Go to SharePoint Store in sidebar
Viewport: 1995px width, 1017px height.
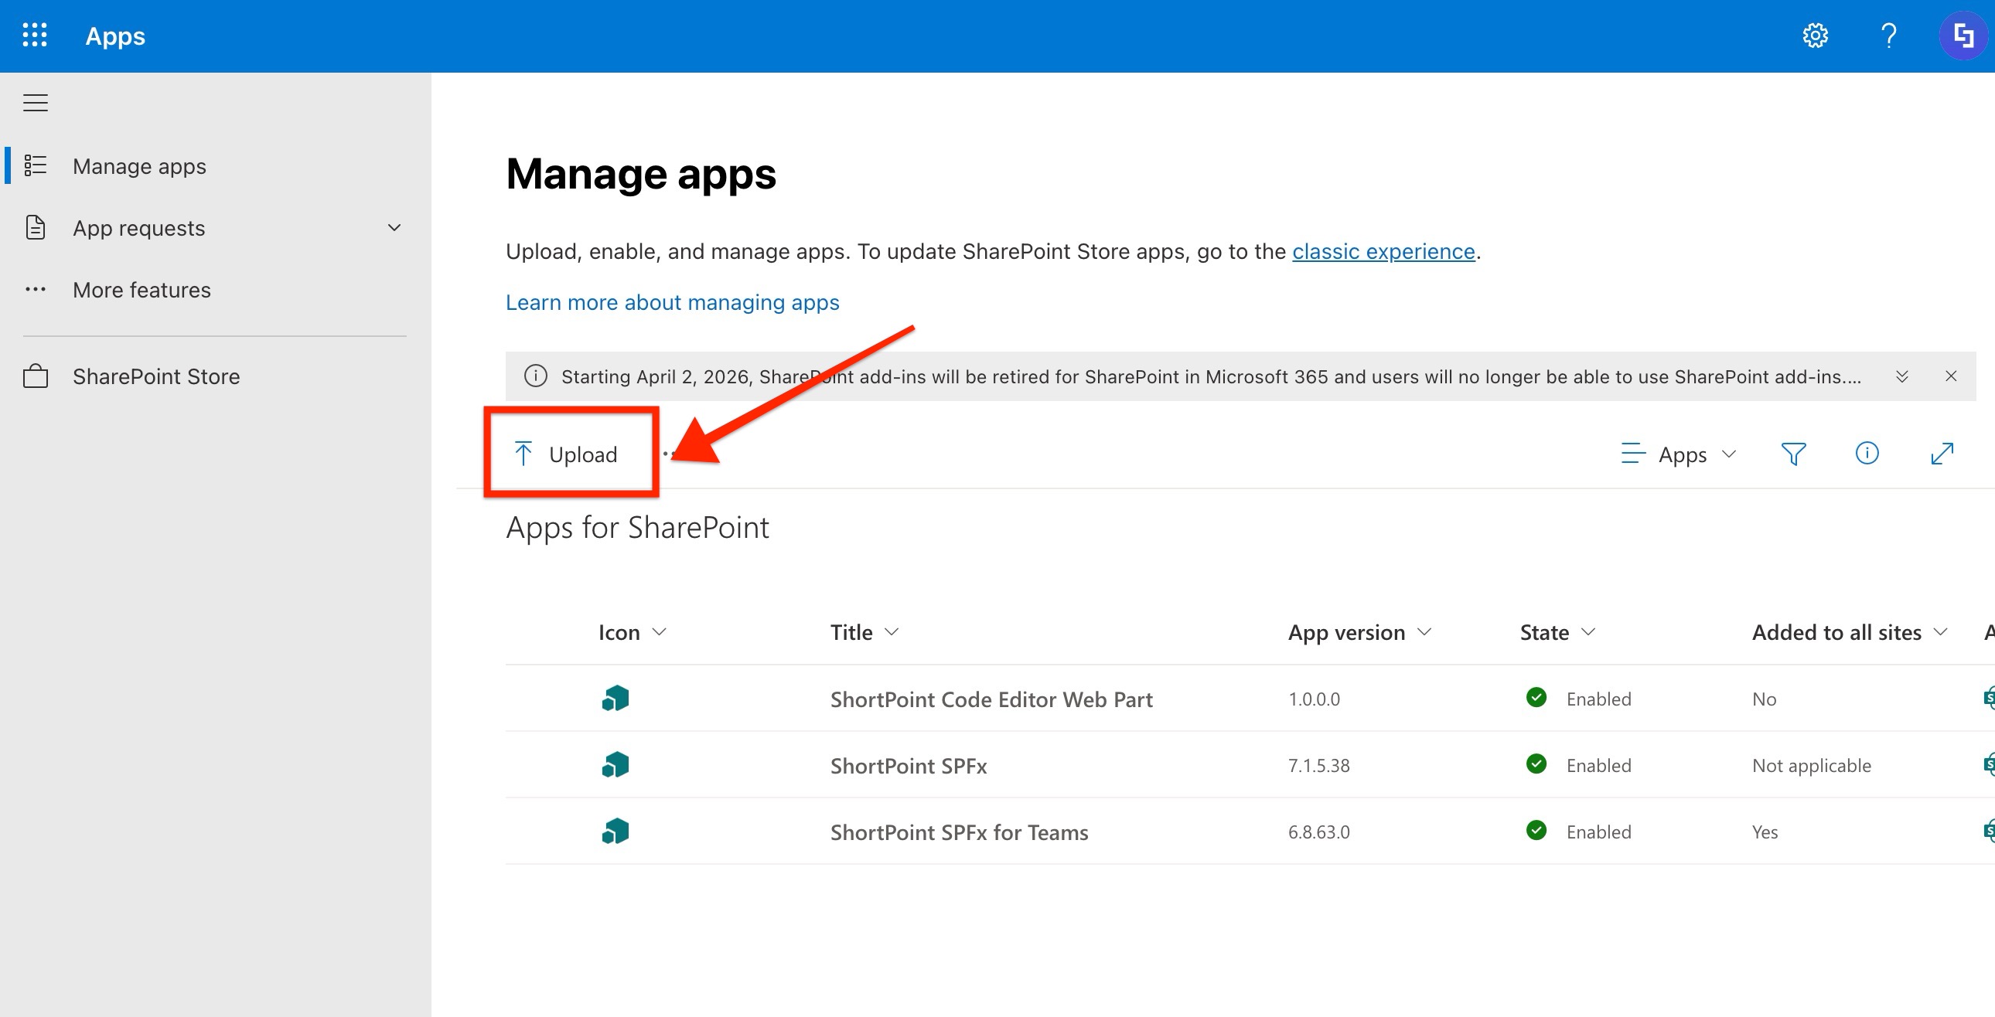click(x=155, y=377)
